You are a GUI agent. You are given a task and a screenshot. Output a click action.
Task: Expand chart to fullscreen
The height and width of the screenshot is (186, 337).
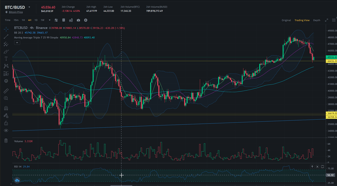click(326, 20)
